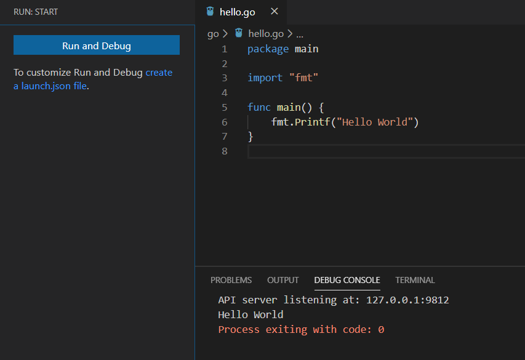Click "API server listening" console output line
525x360 pixels.
[x=333, y=300]
